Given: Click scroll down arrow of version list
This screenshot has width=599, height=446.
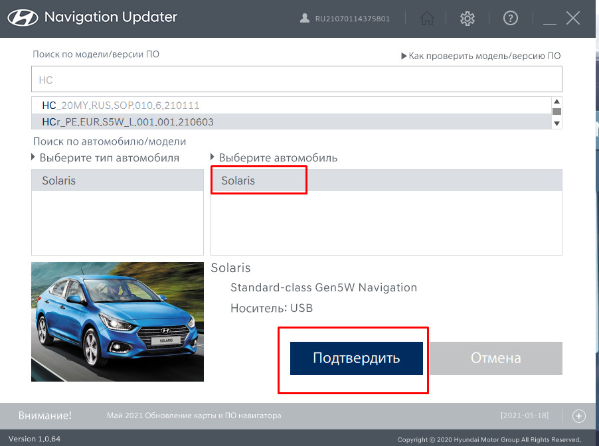Looking at the screenshot, I should [556, 123].
